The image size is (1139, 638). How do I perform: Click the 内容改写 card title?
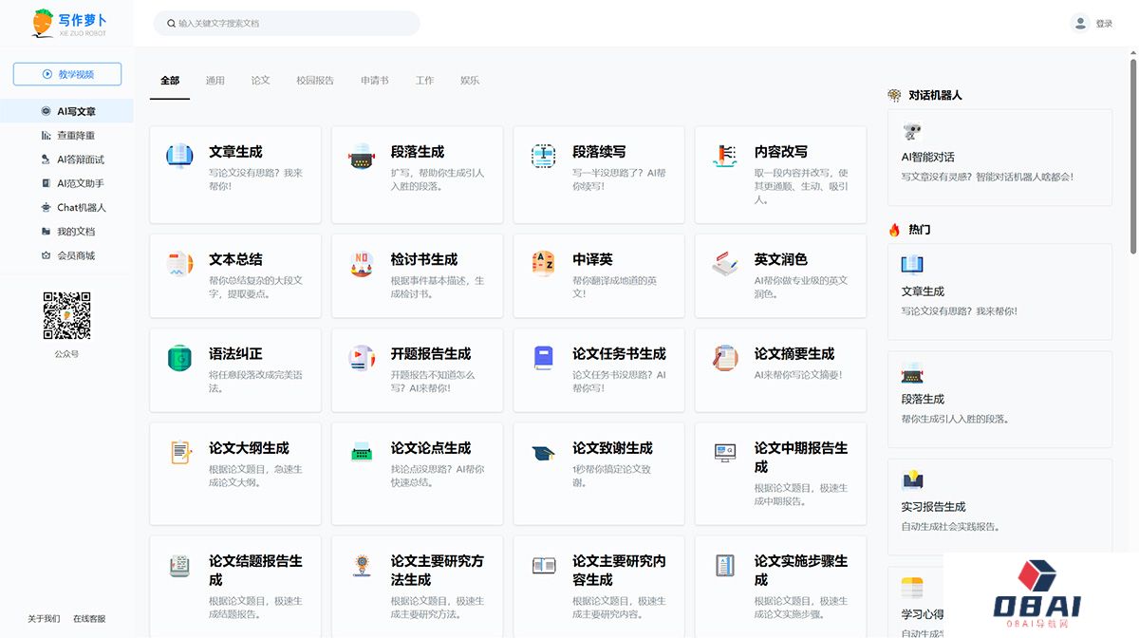click(781, 152)
